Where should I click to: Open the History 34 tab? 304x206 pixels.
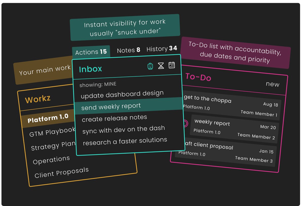click(x=162, y=48)
